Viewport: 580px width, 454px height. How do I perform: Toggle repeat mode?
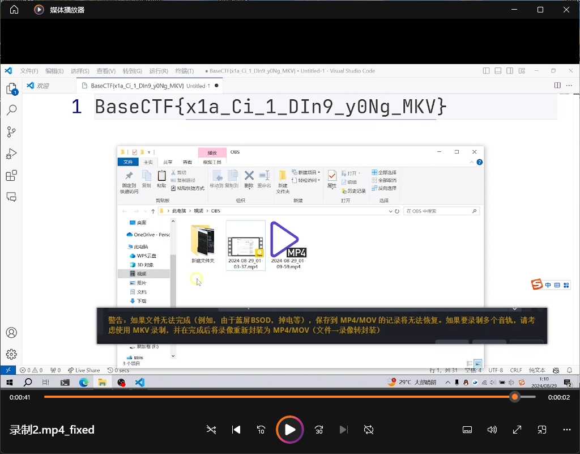pos(369,430)
